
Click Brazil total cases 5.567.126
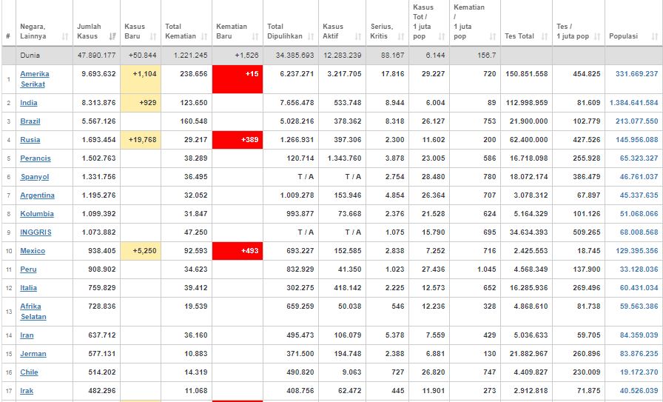pyautogui.click(x=98, y=121)
